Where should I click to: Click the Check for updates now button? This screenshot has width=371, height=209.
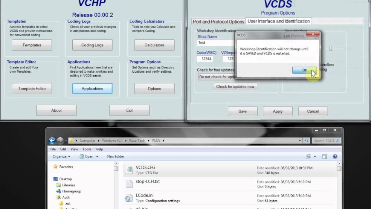click(235, 87)
